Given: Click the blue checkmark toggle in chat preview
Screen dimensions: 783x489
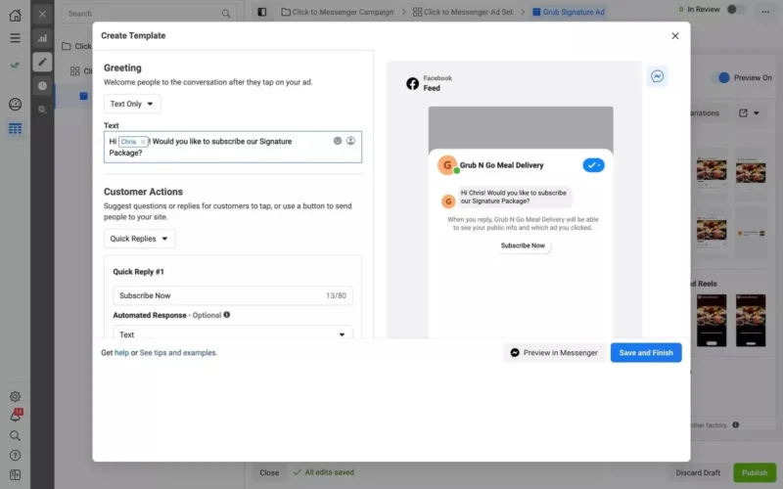Looking at the screenshot, I should click(x=593, y=165).
